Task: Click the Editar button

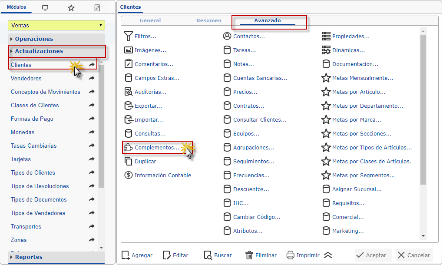Action: click(175, 255)
